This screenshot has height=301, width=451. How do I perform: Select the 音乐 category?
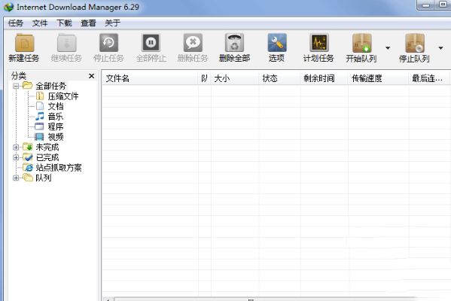click(56, 117)
